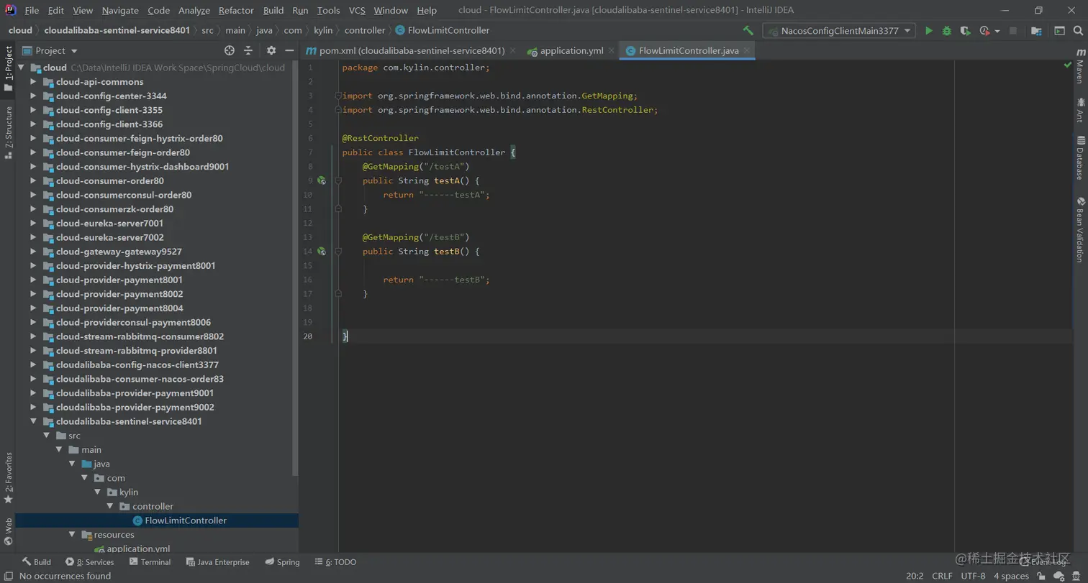The width and height of the screenshot is (1088, 583).
Task: Open NacosConfigClientMain3377 run configuration dropdown
Action: 838,31
